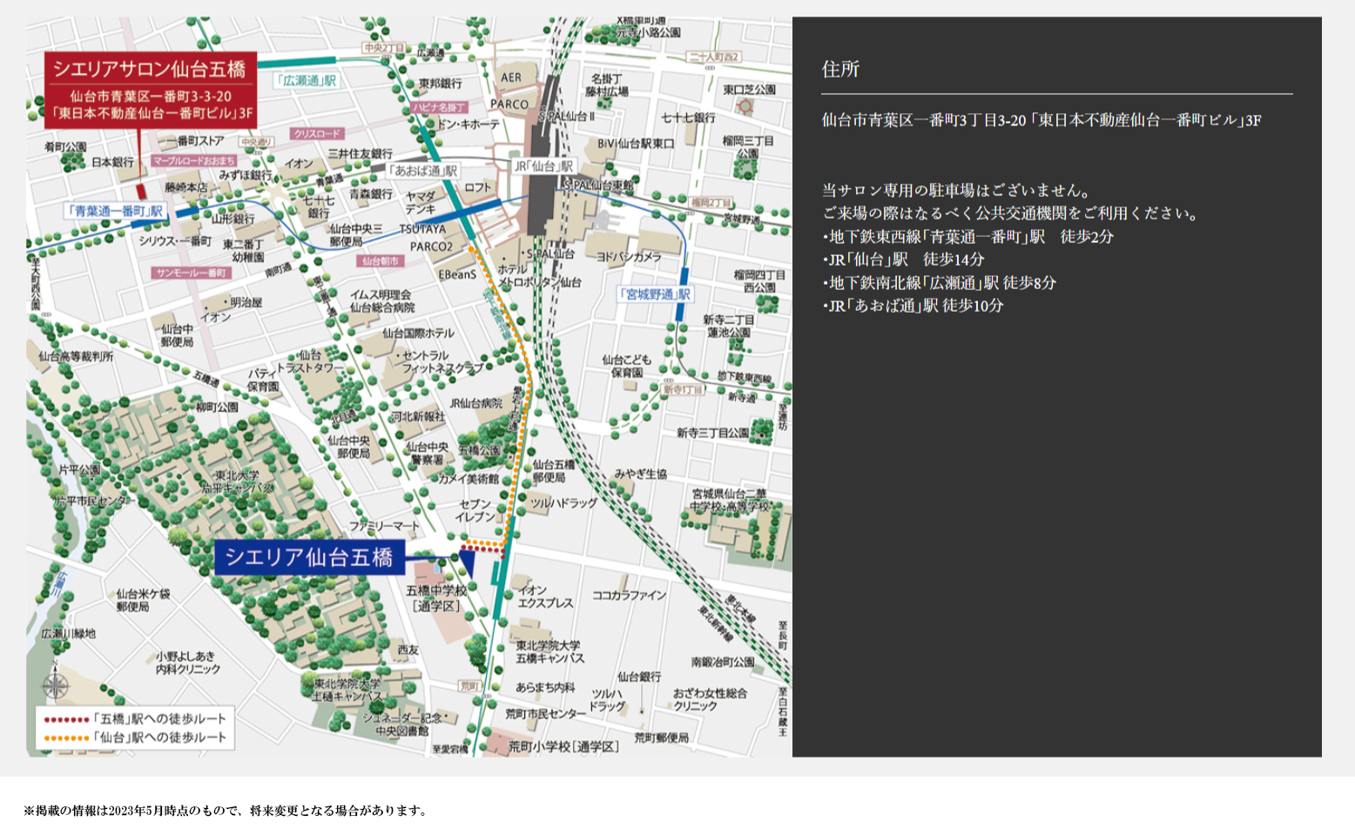Click the blue triangle property marker
The image size is (1355, 835).
(x=467, y=562)
